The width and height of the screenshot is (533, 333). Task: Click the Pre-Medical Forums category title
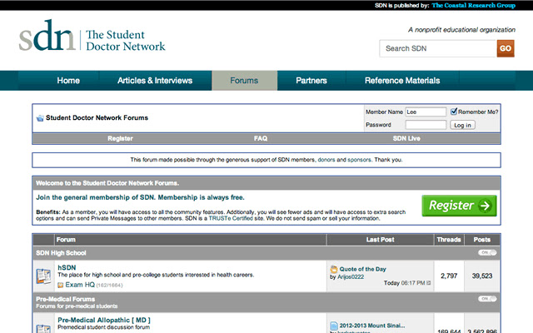66,299
